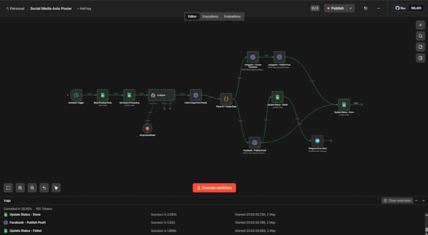Click Add tag next to the workflow name
Screen dimensions: 428x235
point(84,8)
